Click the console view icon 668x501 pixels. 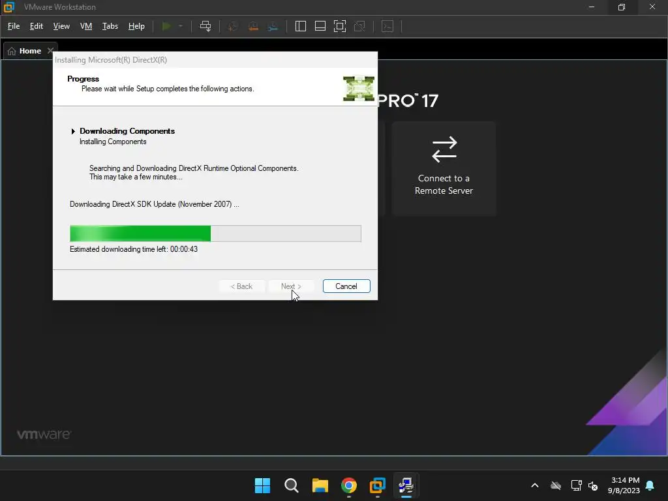coord(387,26)
